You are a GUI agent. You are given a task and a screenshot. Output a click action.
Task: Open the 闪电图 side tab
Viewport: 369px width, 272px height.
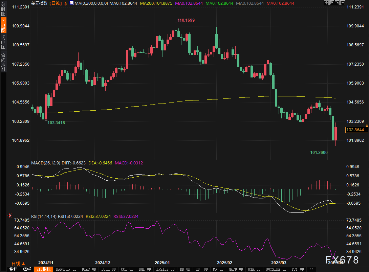coord(3,42)
